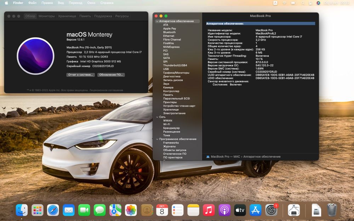Open the Файл menu
This screenshot has height=221, width=354.
pyautogui.click(x=32, y=3)
